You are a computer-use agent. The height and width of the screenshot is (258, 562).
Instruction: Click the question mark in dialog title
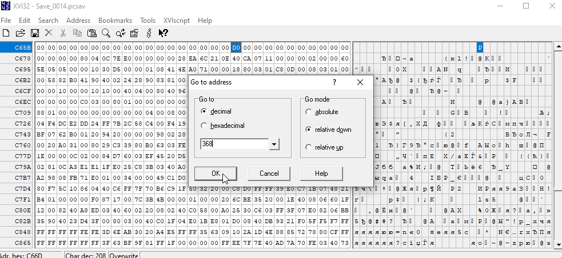pyautogui.click(x=334, y=82)
